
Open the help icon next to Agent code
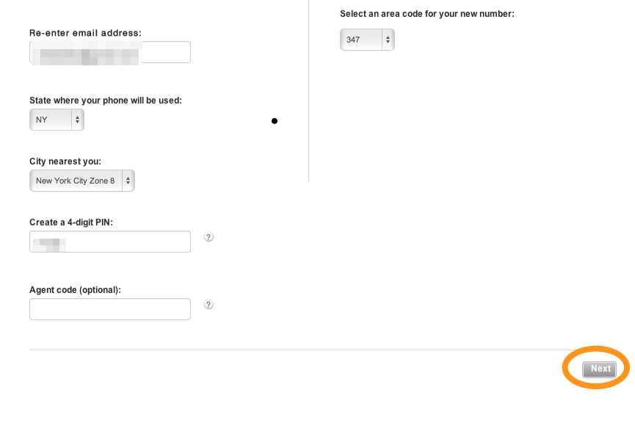208,305
